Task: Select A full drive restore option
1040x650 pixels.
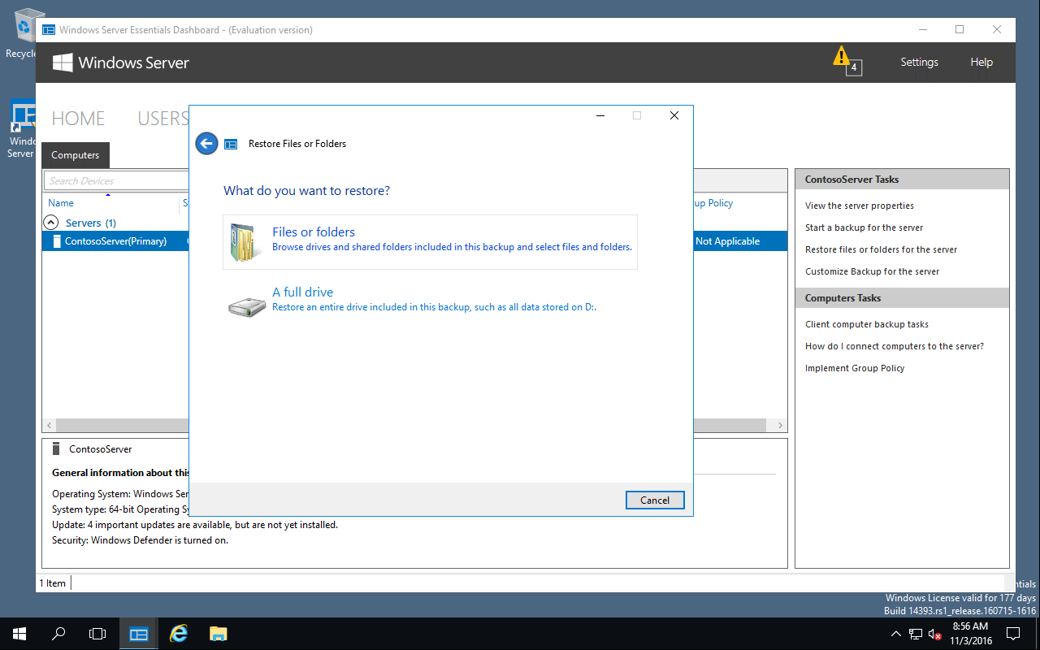Action: coord(430,301)
